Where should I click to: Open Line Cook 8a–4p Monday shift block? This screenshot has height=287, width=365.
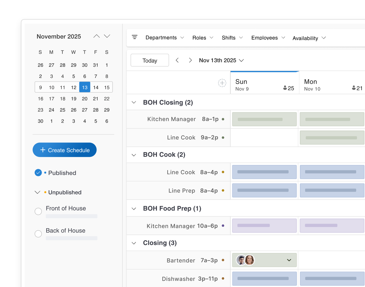pos(332,172)
